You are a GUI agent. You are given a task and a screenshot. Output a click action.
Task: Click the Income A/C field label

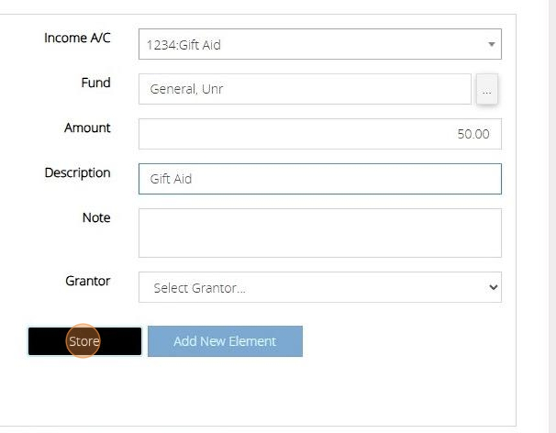tap(77, 38)
